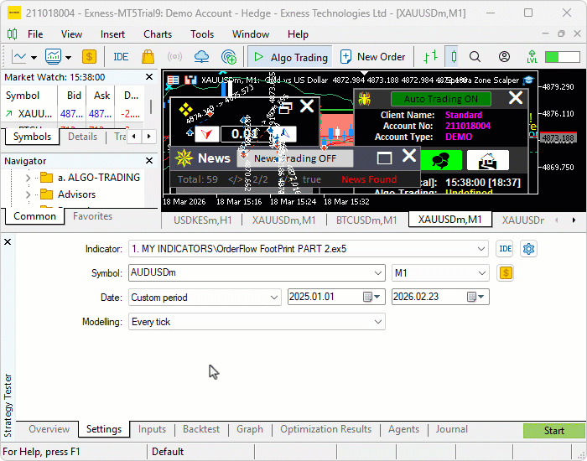Switch to Market Watch Details tab
587x461 pixels.
coord(82,137)
